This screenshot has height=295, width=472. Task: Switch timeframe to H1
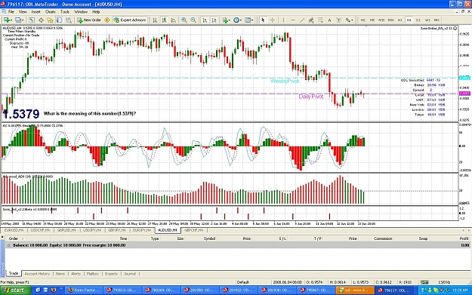(x=400, y=20)
